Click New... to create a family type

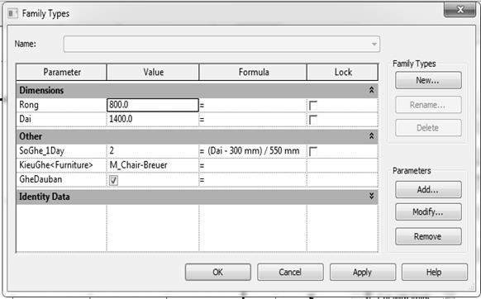[428, 80]
